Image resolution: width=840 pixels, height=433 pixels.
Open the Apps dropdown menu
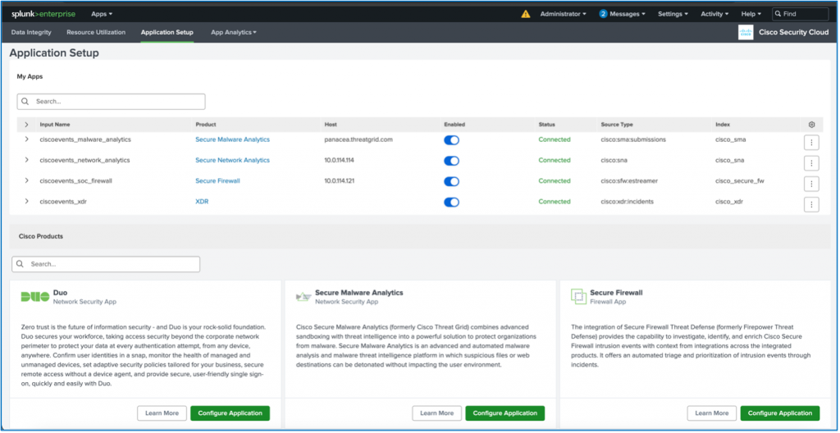pyautogui.click(x=102, y=14)
